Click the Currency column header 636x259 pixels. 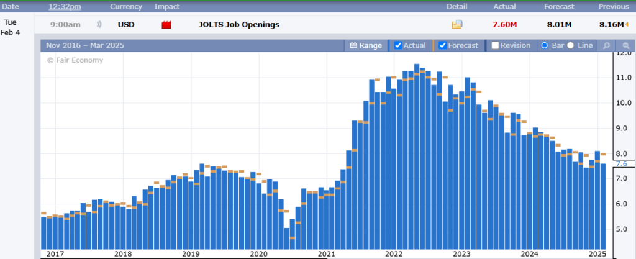point(126,6)
